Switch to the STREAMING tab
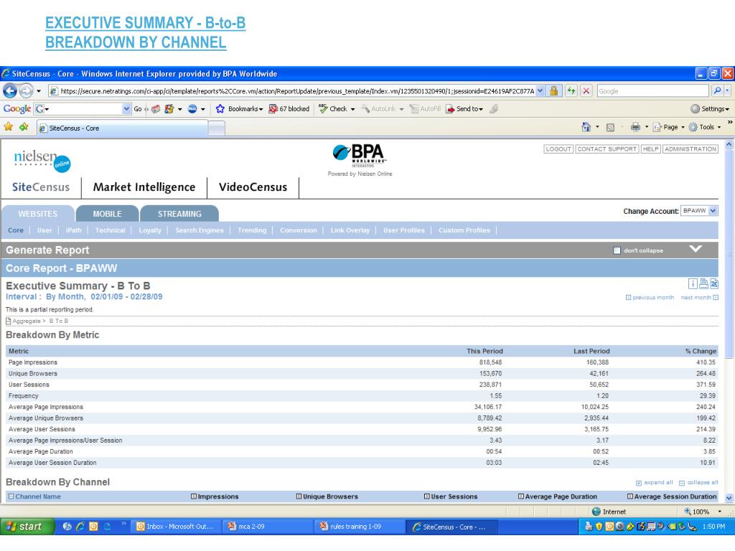 click(x=179, y=214)
